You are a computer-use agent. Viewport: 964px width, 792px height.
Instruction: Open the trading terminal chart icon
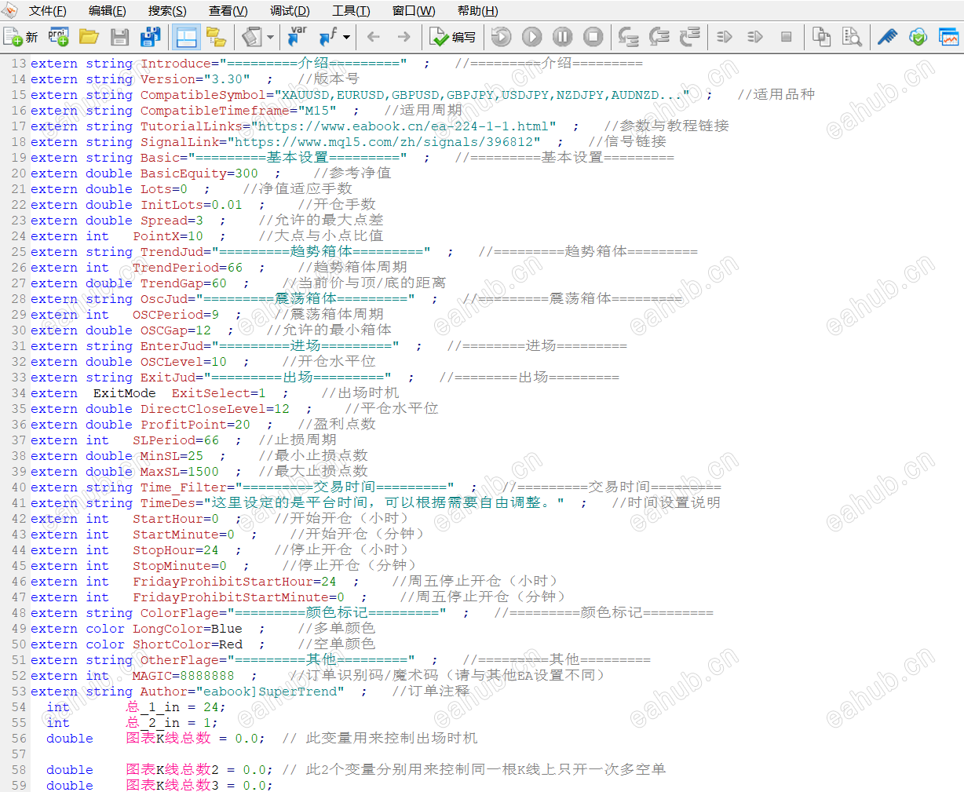click(x=949, y=37)
